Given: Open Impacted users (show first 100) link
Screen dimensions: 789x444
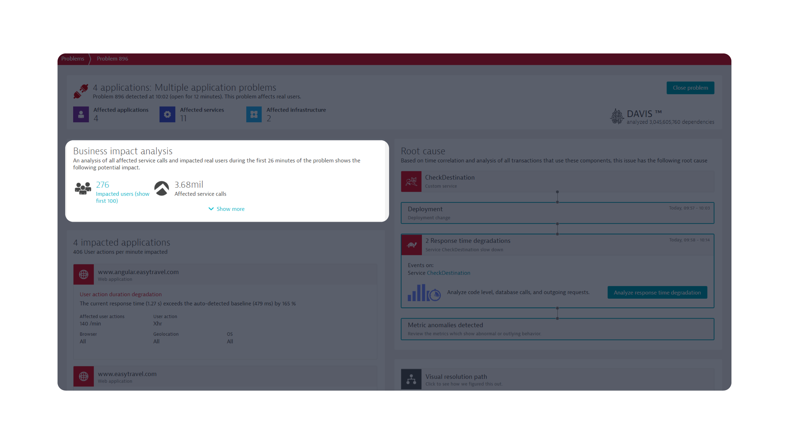Looking at the screenshot, I should tap(122, 197).
